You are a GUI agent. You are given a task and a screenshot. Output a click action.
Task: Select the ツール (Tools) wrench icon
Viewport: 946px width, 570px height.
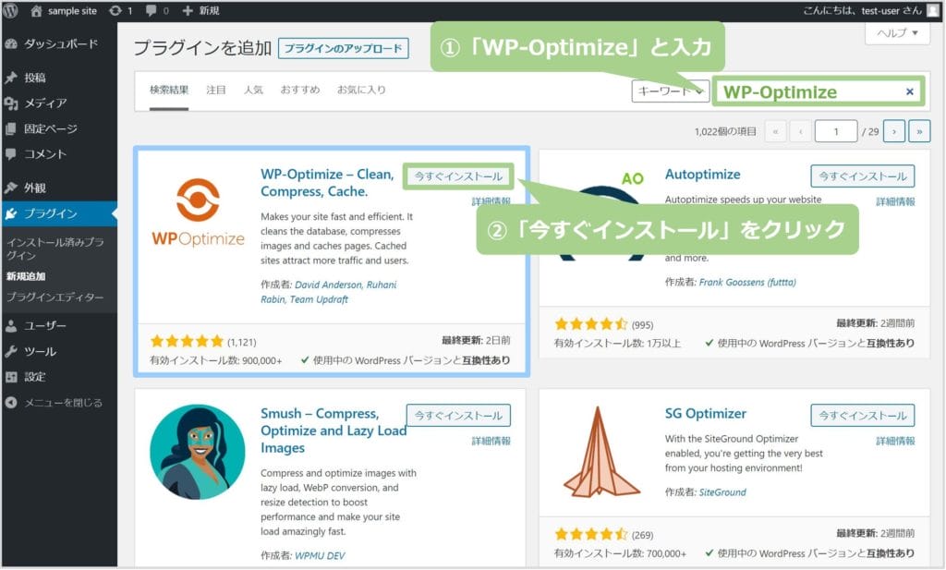13,352
